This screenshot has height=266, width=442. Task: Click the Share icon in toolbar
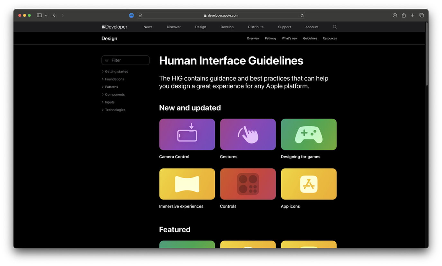404,15
